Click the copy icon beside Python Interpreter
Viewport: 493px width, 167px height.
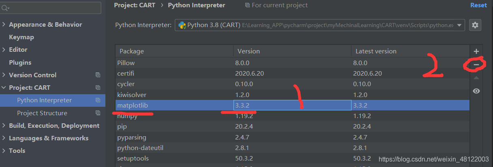pos(98,100)
